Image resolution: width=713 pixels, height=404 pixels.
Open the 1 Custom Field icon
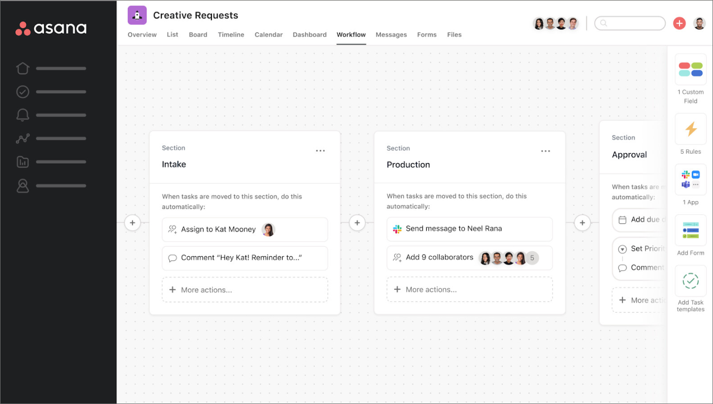[x=691, y=69]
